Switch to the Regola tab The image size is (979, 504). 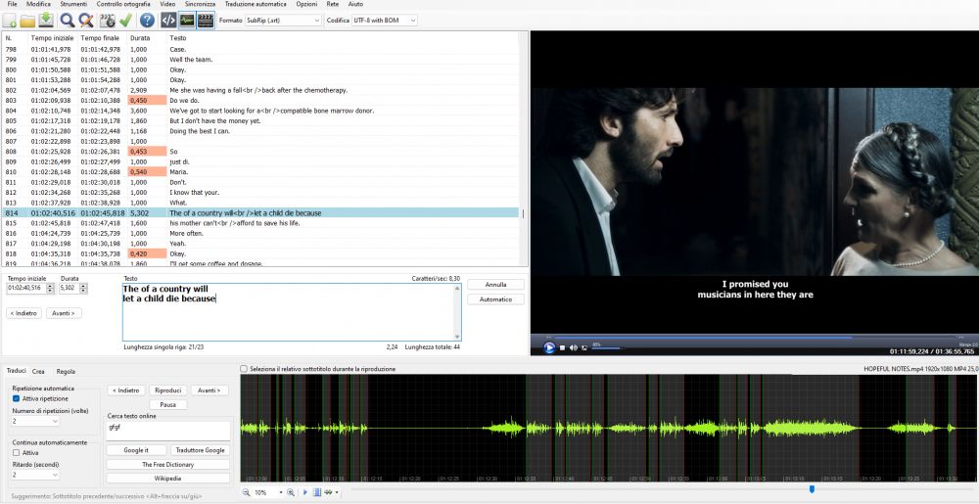pyautogui.click(x=66, y=371)
